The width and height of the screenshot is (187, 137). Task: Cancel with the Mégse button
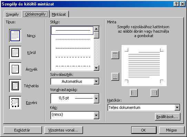[172, 130]
